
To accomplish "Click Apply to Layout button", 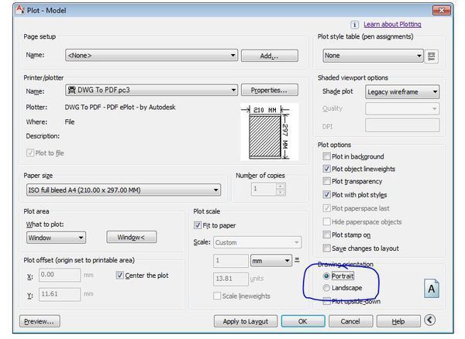I will point(245,321).
